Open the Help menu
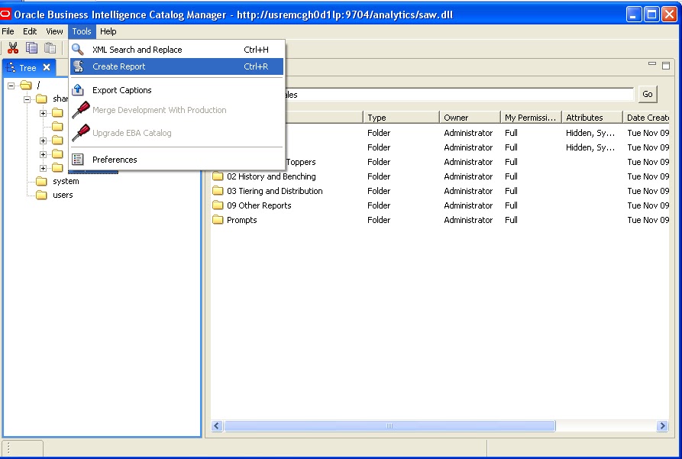Screen dimensions: 682x459 [x=108, y=31]
